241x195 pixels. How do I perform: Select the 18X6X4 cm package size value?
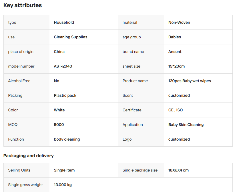point(178,170)
